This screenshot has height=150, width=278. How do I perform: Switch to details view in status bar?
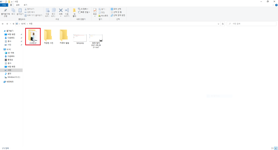pyautogui.click(x=273, y=148)
